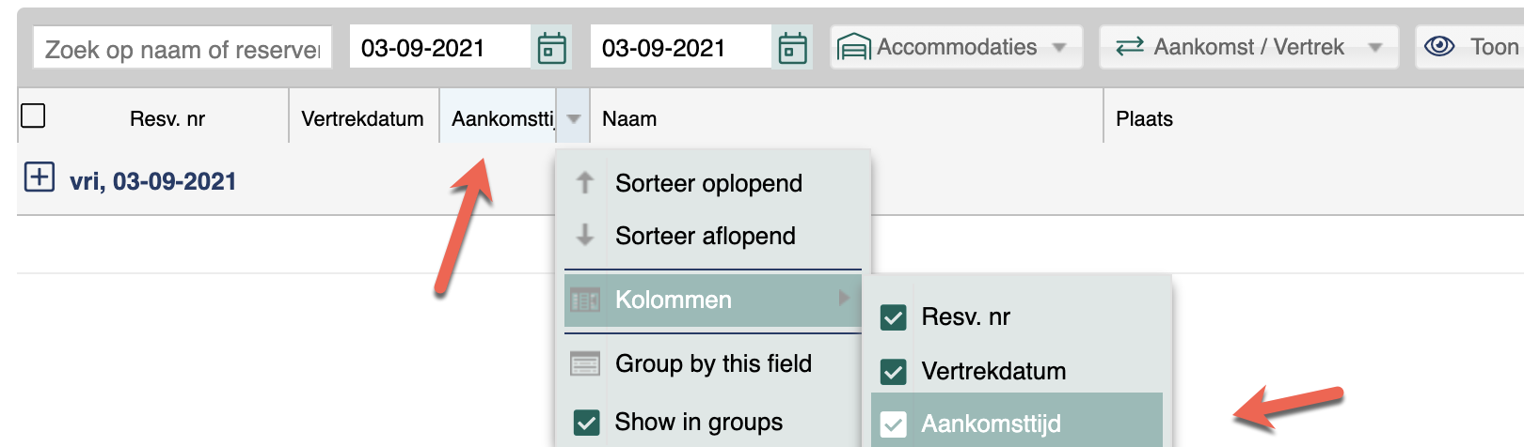Screen dimensions: 1524x447
Task: Open the first date calendar picker icon
Action: pos(551,47)
